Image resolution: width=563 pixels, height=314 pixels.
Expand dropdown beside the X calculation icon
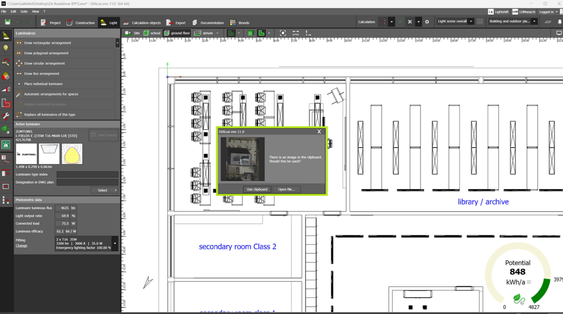click(x=418, y=22)
